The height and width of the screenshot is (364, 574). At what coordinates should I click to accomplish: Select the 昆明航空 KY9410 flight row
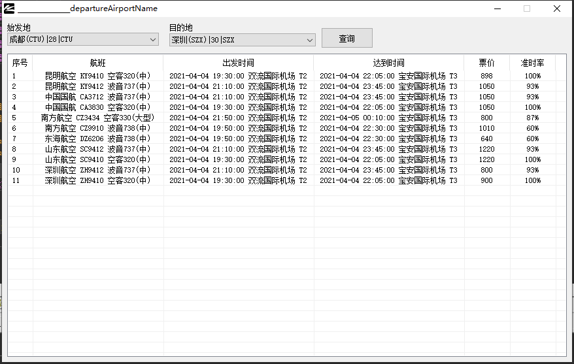[97, 76]
